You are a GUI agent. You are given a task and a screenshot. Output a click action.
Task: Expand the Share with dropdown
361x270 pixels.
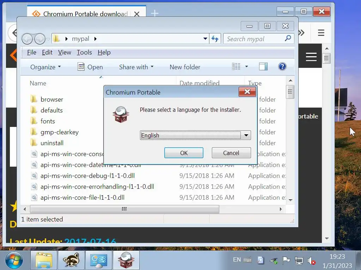pos(136,67)
